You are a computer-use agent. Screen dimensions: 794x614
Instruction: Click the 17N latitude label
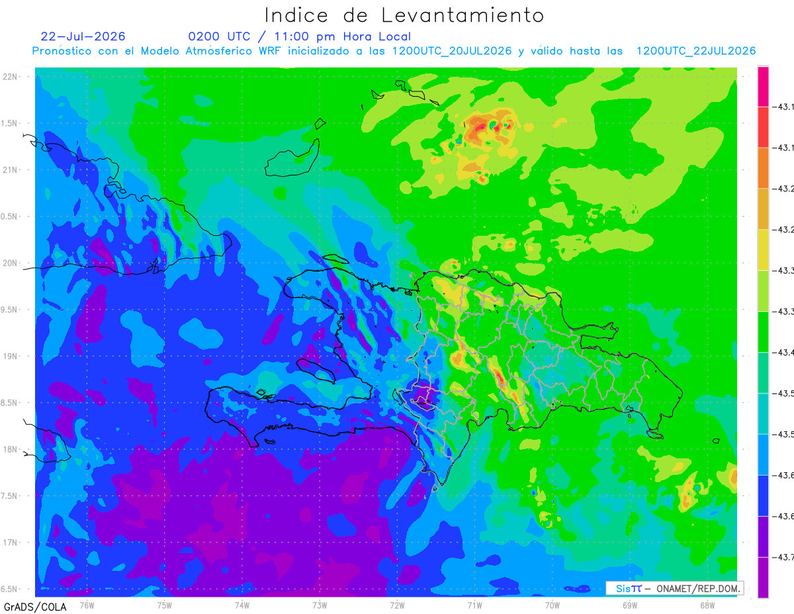click(11, 543)
